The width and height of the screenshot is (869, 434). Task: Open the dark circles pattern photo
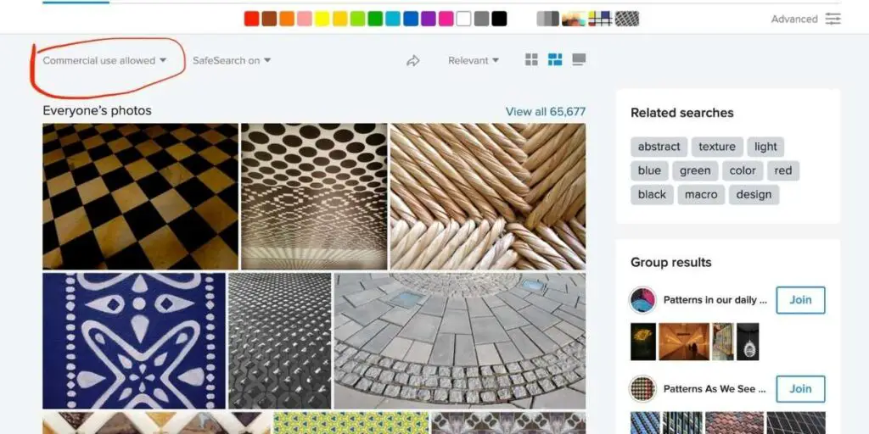(314, 197)
